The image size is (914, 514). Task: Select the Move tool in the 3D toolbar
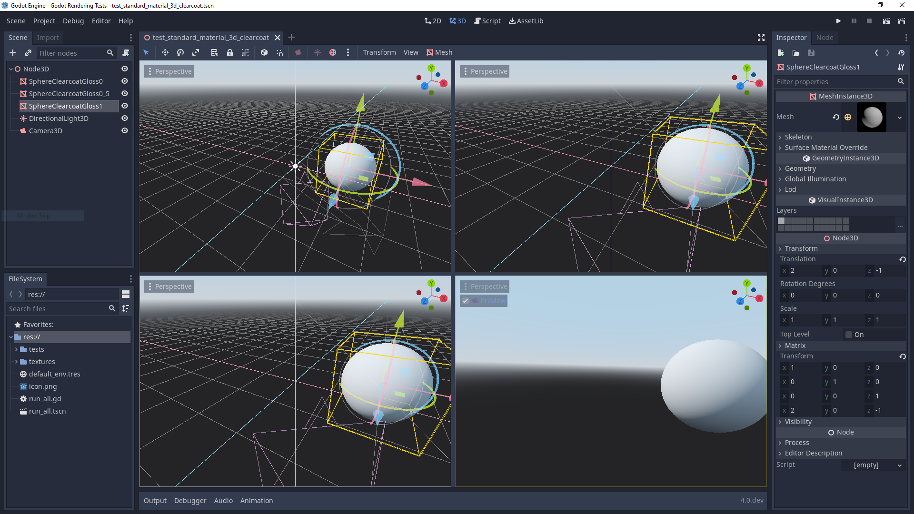point(165,52)
